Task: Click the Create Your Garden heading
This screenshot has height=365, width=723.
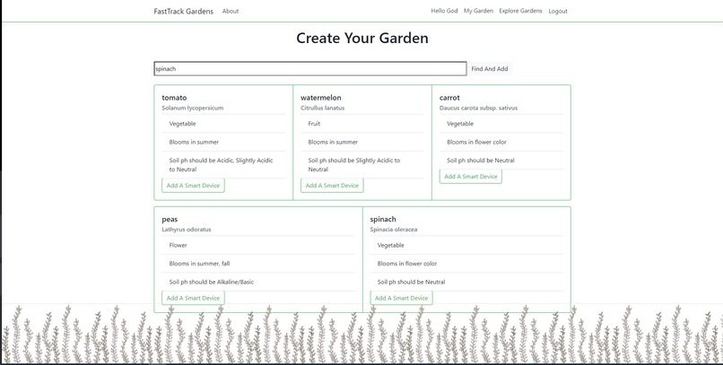Action: point(362,38)
